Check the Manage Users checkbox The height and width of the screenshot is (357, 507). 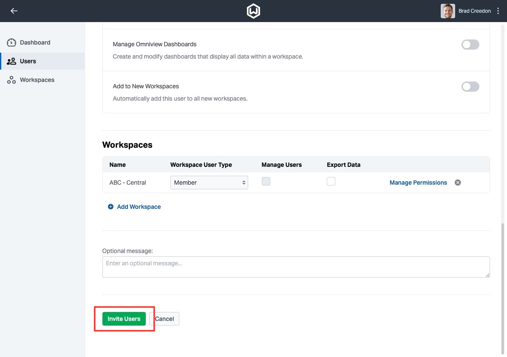point(266,181)
